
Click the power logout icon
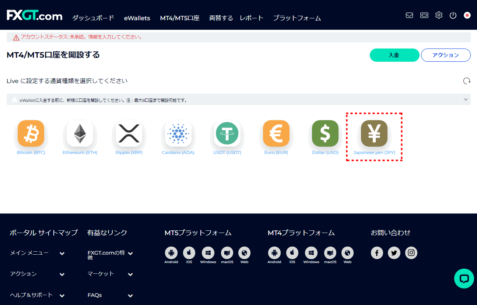pyautogui.click(x=453, y=15)
